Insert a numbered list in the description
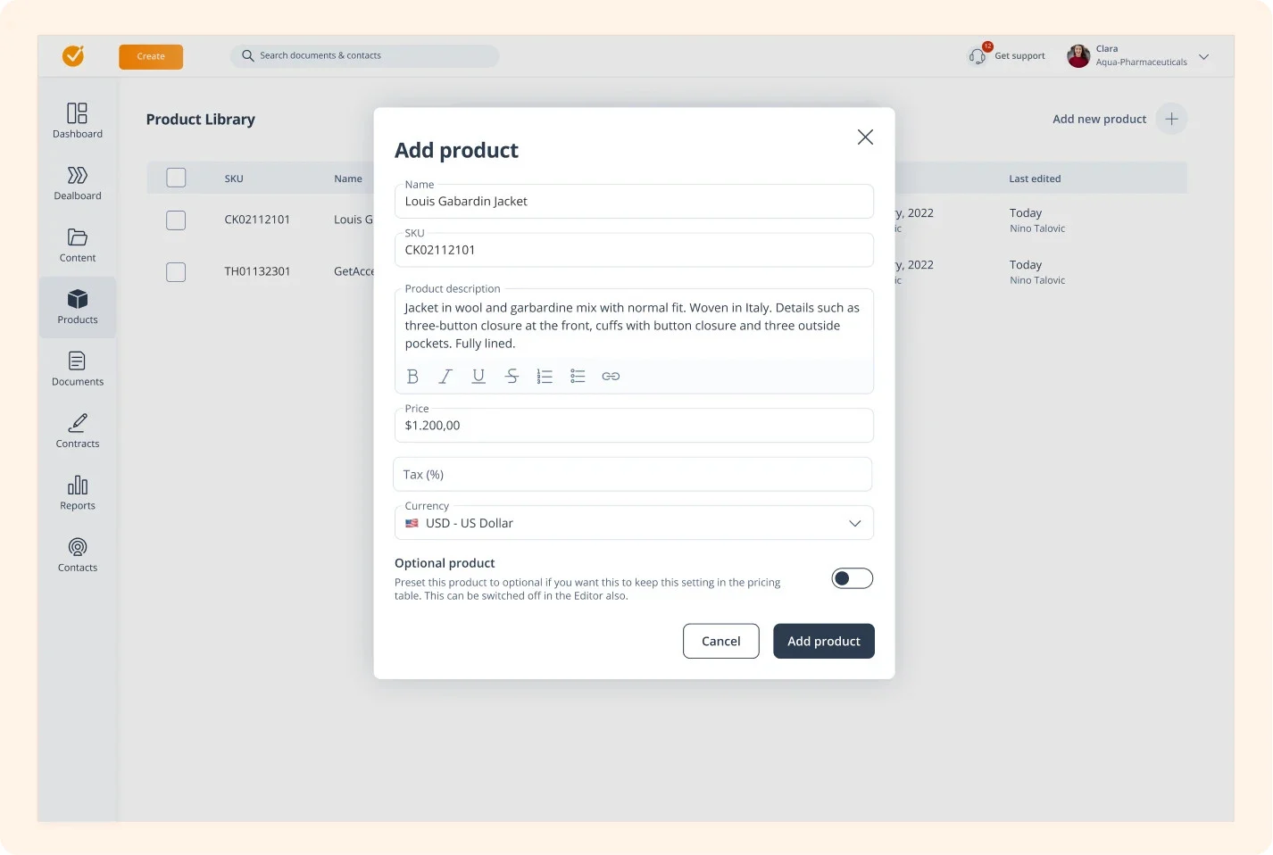Screen dimensions: 1273x855 pos(545,376)
